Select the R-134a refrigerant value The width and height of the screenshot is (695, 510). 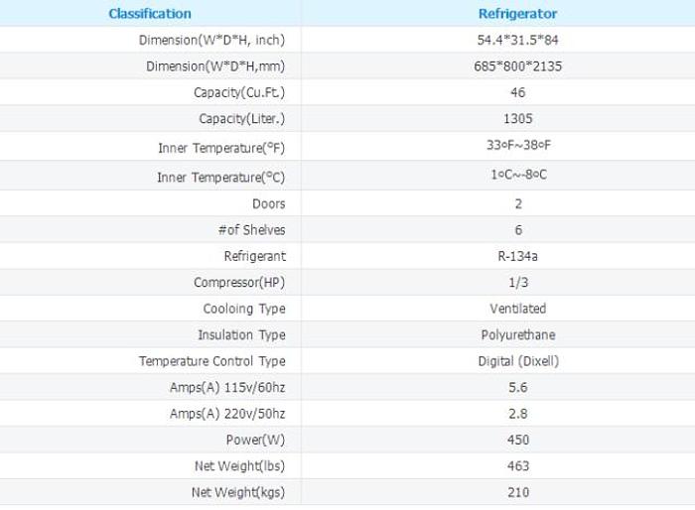[x=510, y=256]
